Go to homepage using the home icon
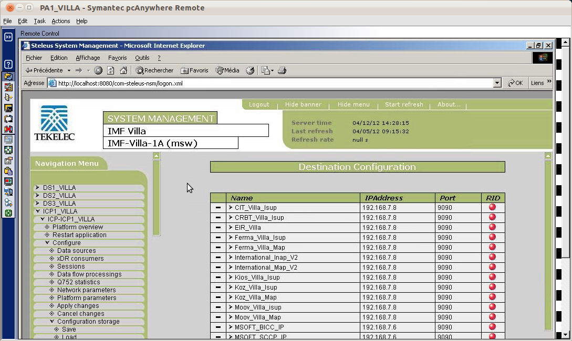 click(x=124, y=70)
